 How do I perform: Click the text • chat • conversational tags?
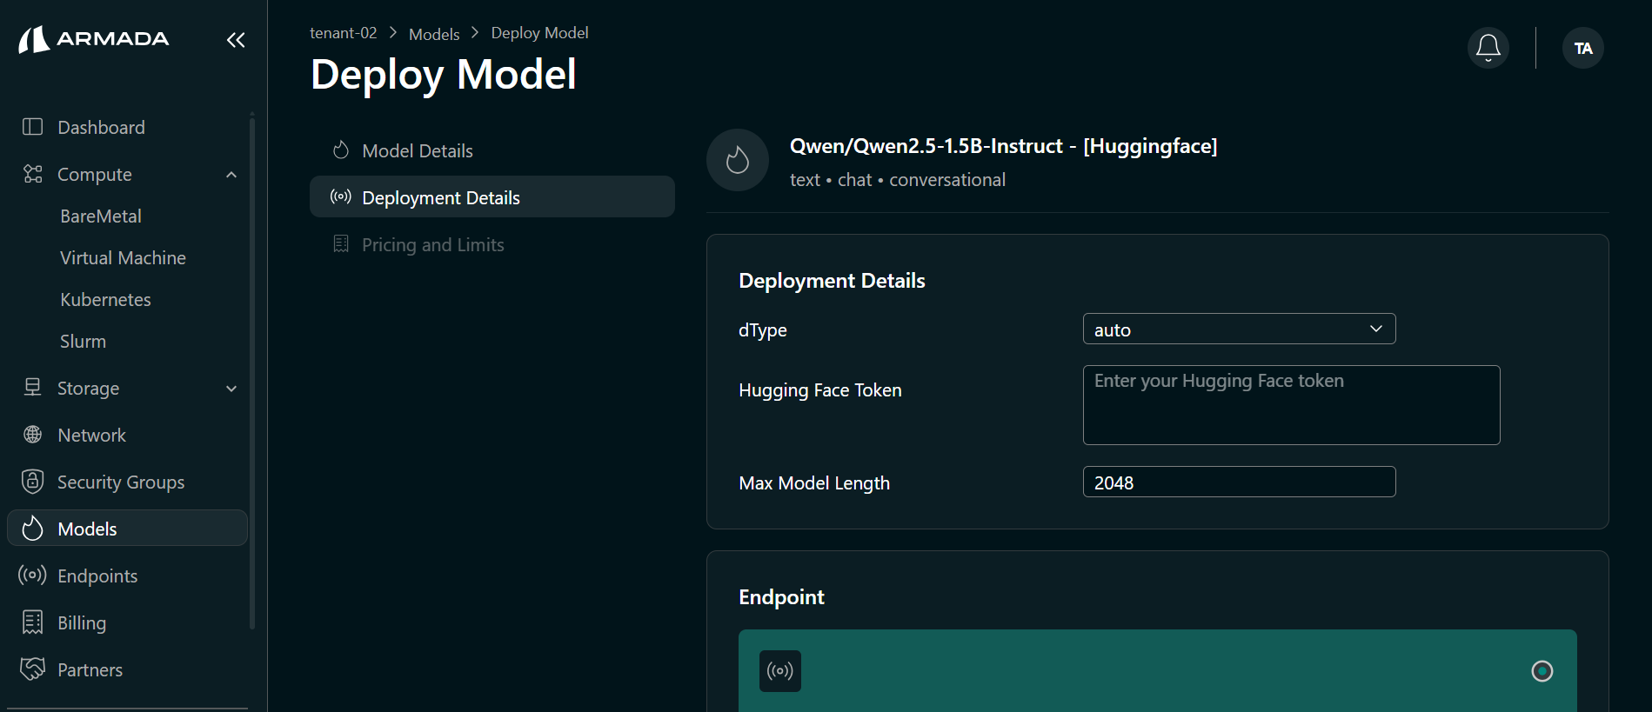[x=898, y=180]
